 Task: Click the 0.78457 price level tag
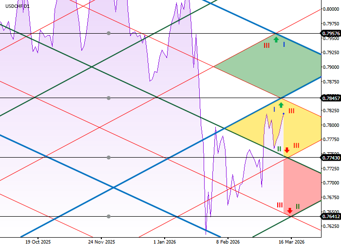tap(330, 98)
